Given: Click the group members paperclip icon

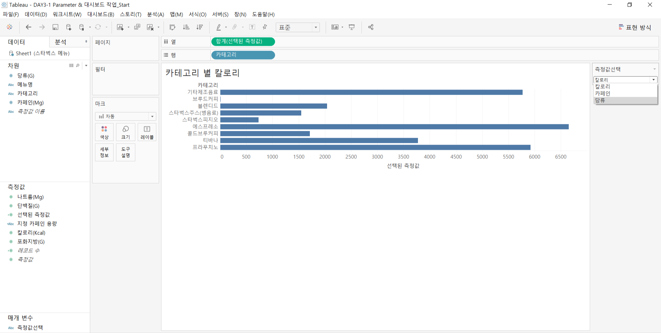Looking at the screenshot, I should [235, 27].
